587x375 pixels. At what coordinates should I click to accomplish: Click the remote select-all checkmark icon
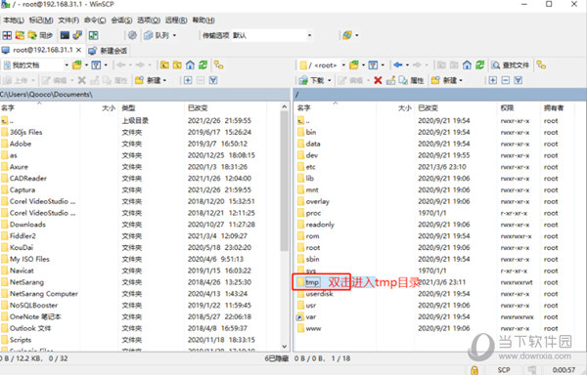point(519,80)
